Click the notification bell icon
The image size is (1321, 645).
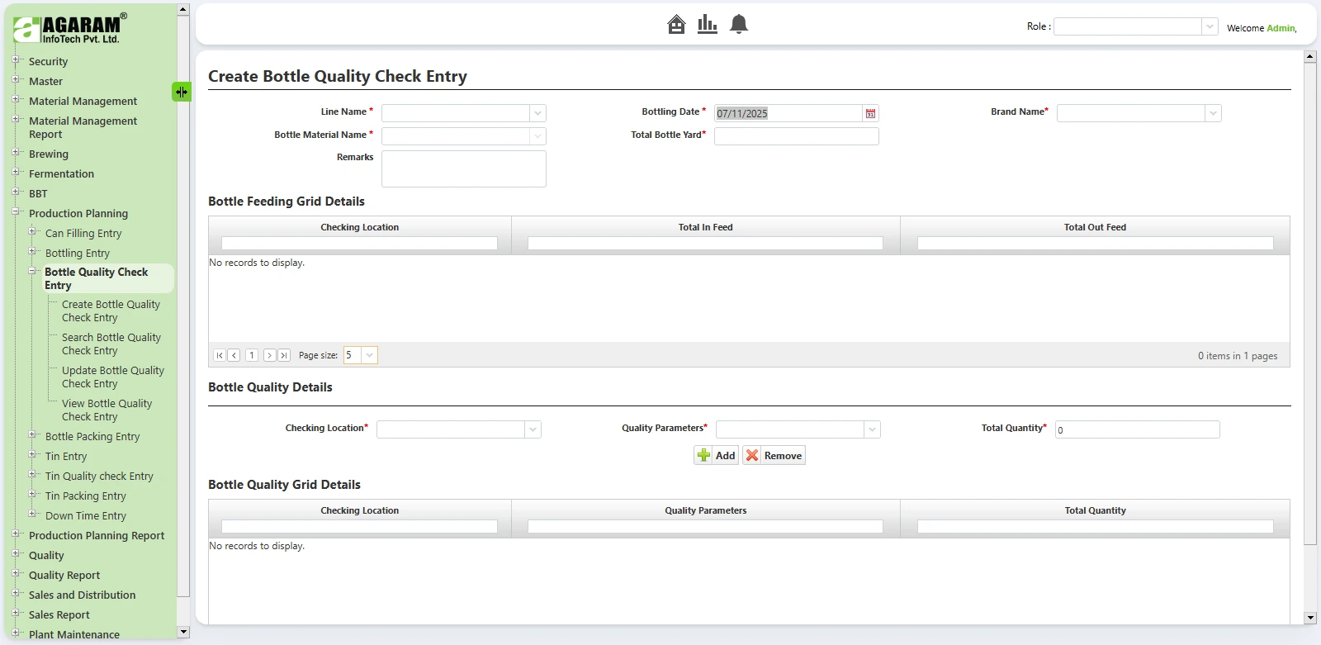pos(739,25)
